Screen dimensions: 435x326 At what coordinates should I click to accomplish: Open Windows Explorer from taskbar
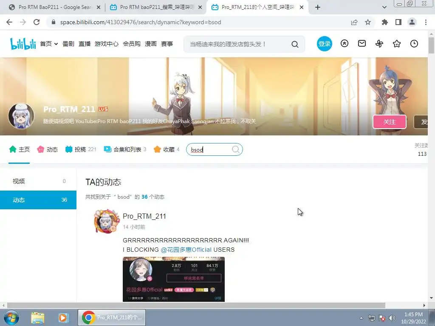pos(37,318)
